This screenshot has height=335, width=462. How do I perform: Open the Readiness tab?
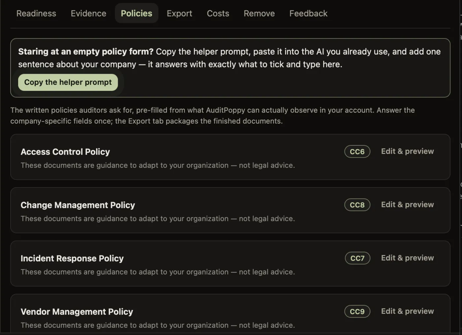(x=36, y=13)
